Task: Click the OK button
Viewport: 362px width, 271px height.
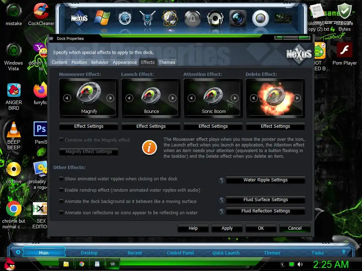Action: pyautogui.click(x=261, y=228)
